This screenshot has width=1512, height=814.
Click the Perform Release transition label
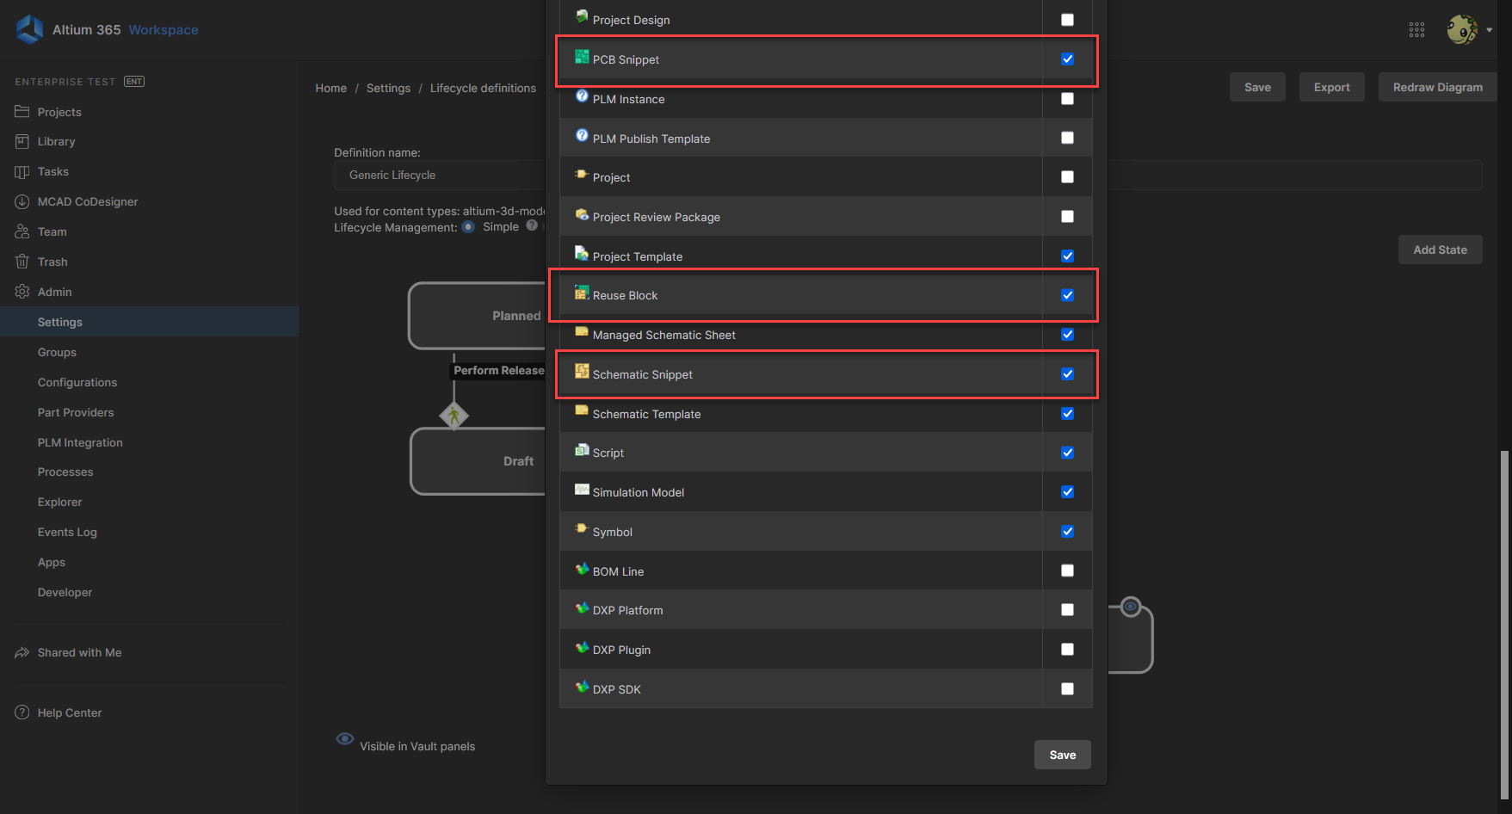[x=499, y=370]
